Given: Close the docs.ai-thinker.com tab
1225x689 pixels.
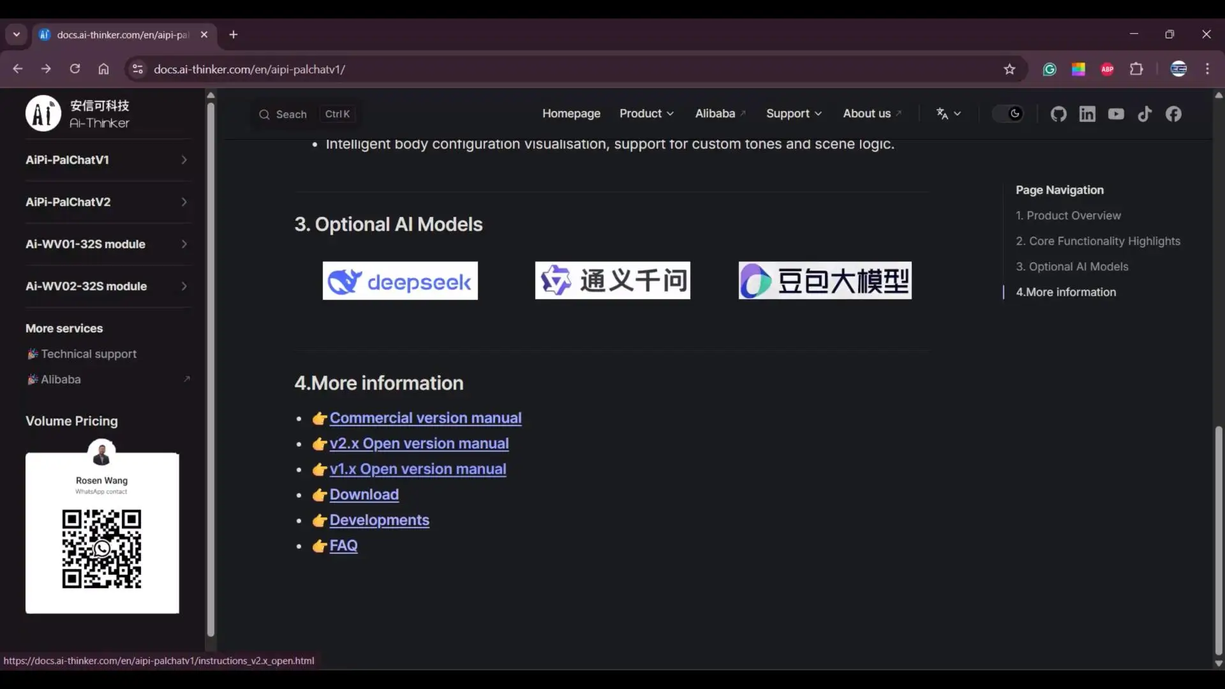Looking at the screenshot, I should [x=204, y=35].
